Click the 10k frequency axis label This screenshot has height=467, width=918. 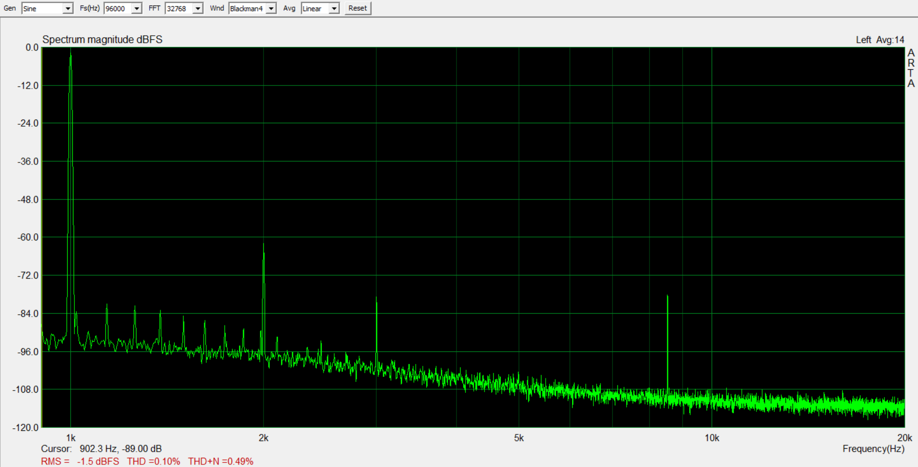[712, 437]
